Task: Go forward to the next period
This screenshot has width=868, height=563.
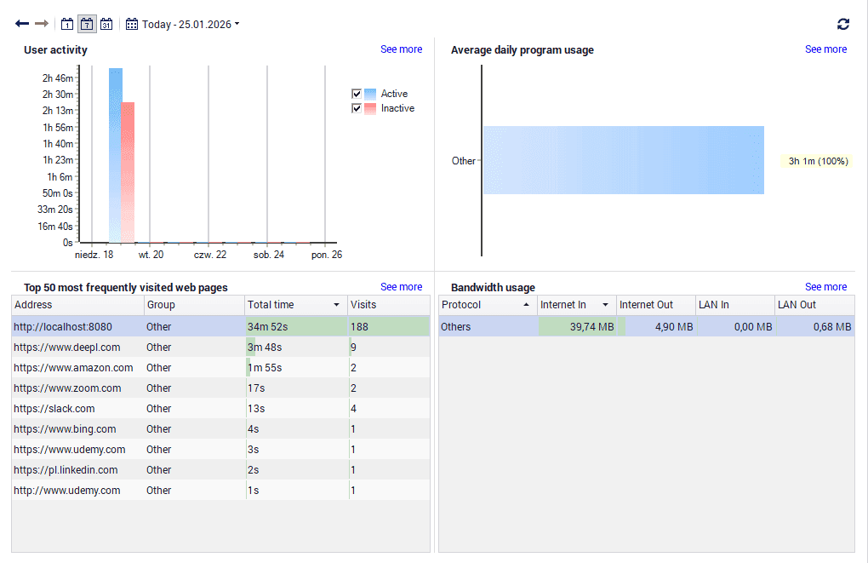Action: pyautogui.click(x=42, y=24)
